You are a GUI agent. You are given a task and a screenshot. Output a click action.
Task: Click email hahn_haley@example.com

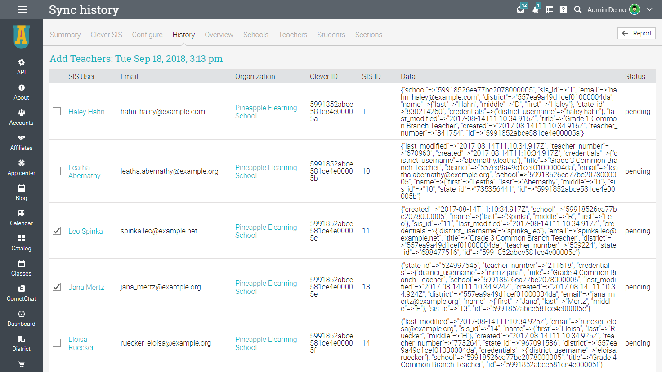pyautogui.click(x=163, y=111)
